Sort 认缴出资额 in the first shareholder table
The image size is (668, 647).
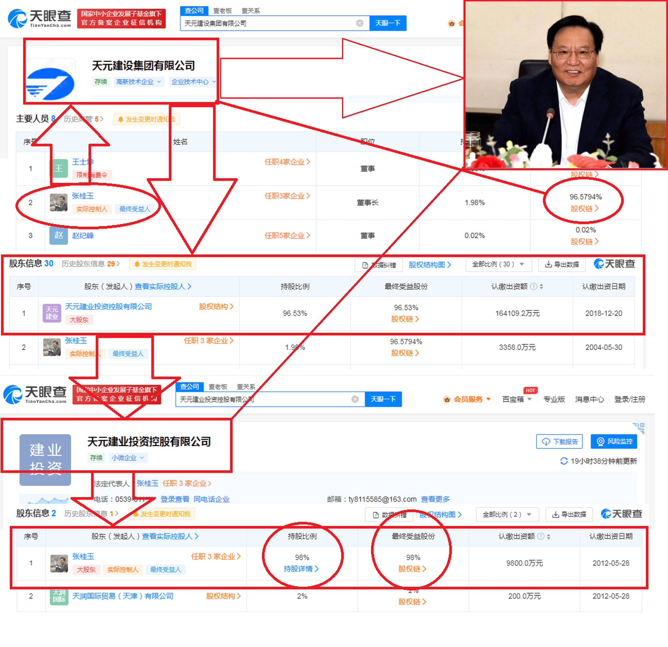541,286
